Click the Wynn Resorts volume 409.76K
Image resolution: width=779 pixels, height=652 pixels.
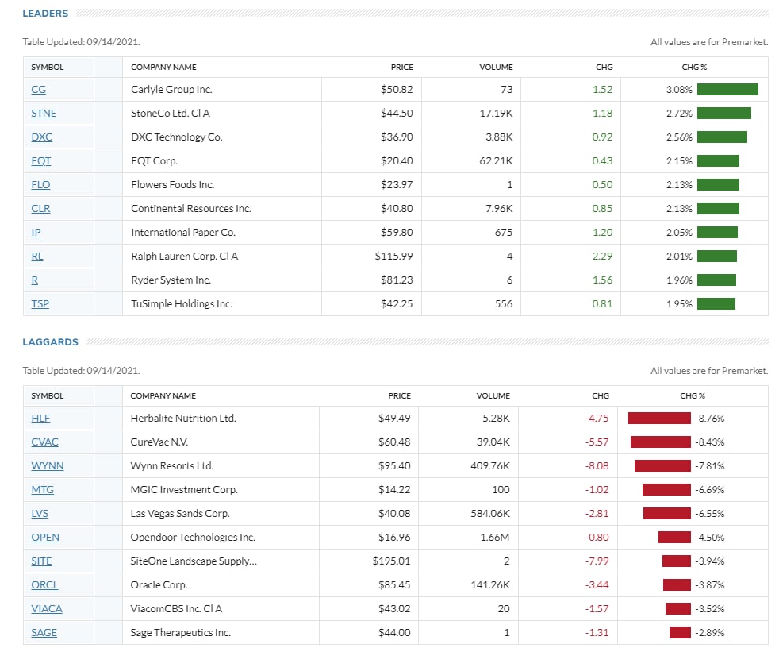pyautogui.click(x=490, y=466)
